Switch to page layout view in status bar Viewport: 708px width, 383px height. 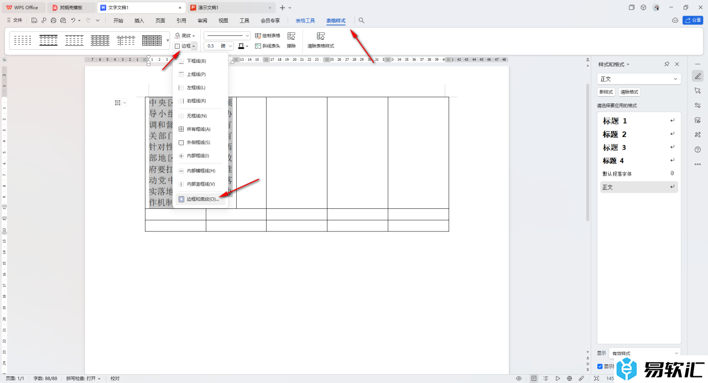click(x=534, y=379)
